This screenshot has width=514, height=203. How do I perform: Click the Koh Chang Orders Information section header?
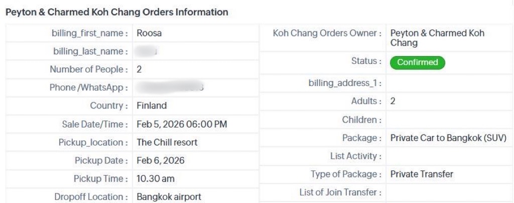116,10
